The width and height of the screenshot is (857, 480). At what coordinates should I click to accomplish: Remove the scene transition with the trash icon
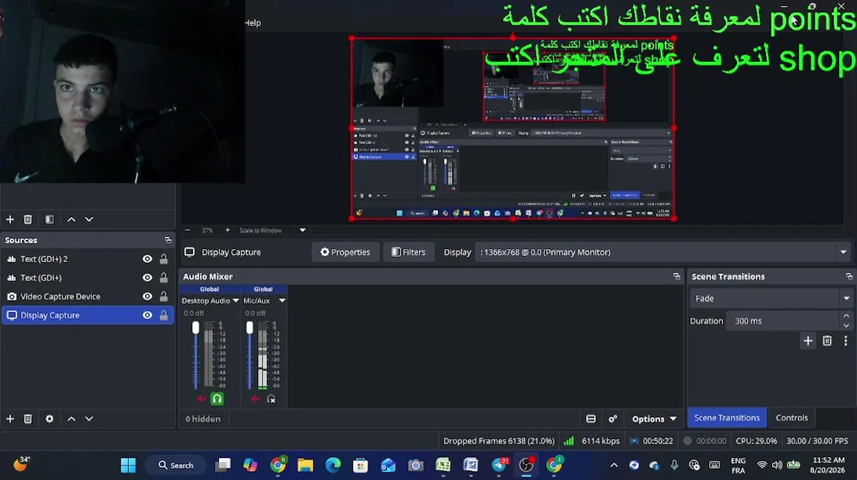pos(828,341)
